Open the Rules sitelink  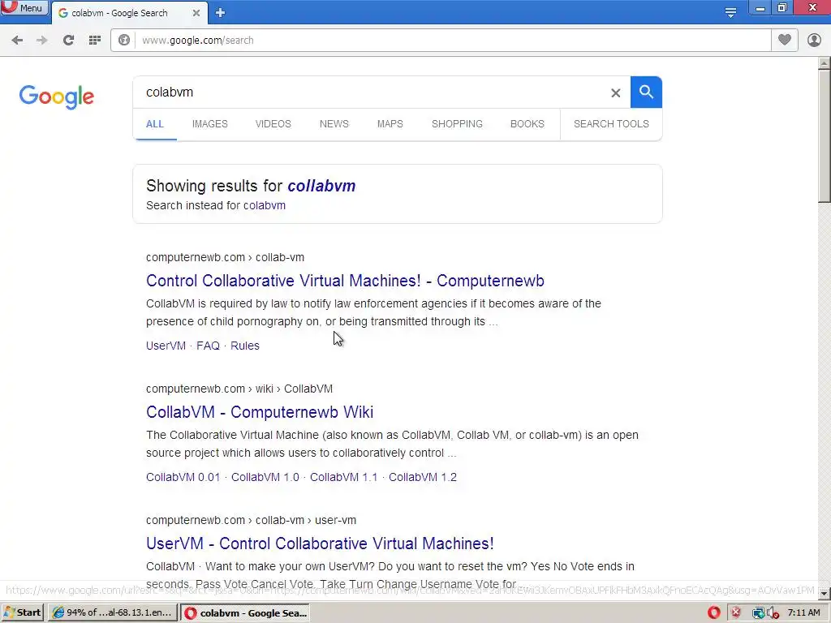pyautogui.click(x=245, y=346)
